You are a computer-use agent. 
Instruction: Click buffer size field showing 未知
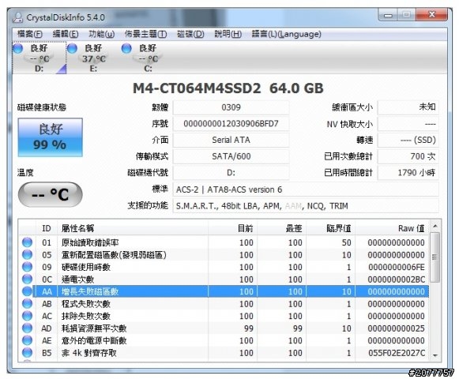tap(408, 107)
